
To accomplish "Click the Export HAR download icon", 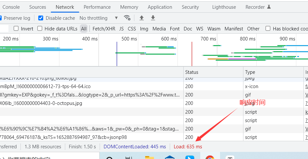I will pyautogui.click(x=153, y=18).
